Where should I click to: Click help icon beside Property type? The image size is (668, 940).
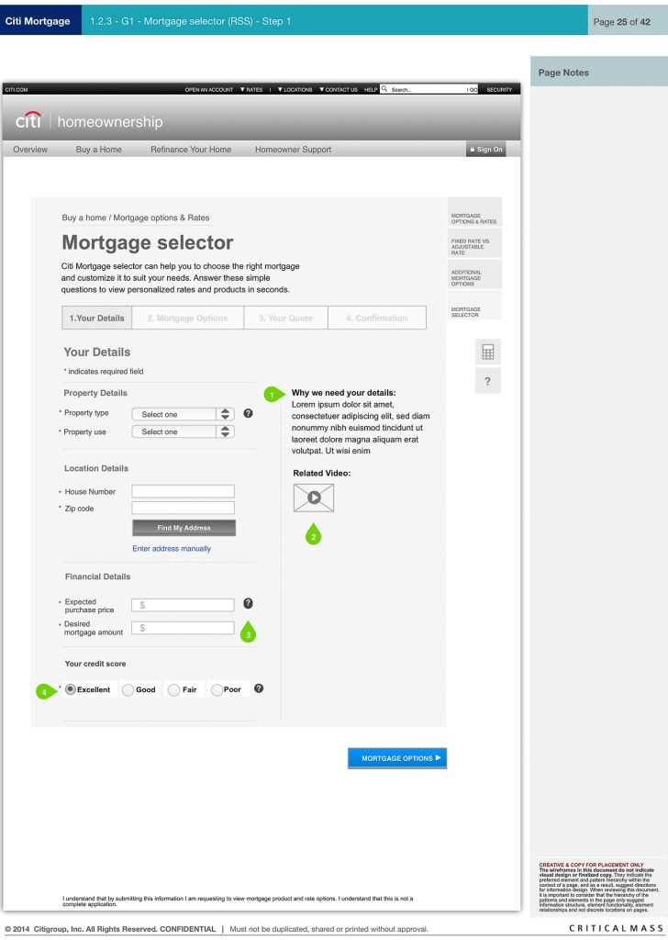[248, 414]
